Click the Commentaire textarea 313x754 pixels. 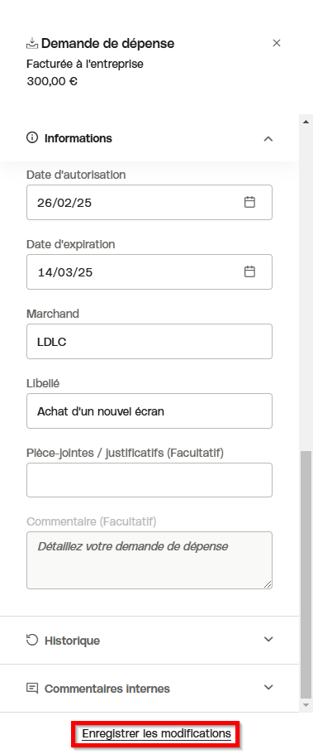click(149, 560)
